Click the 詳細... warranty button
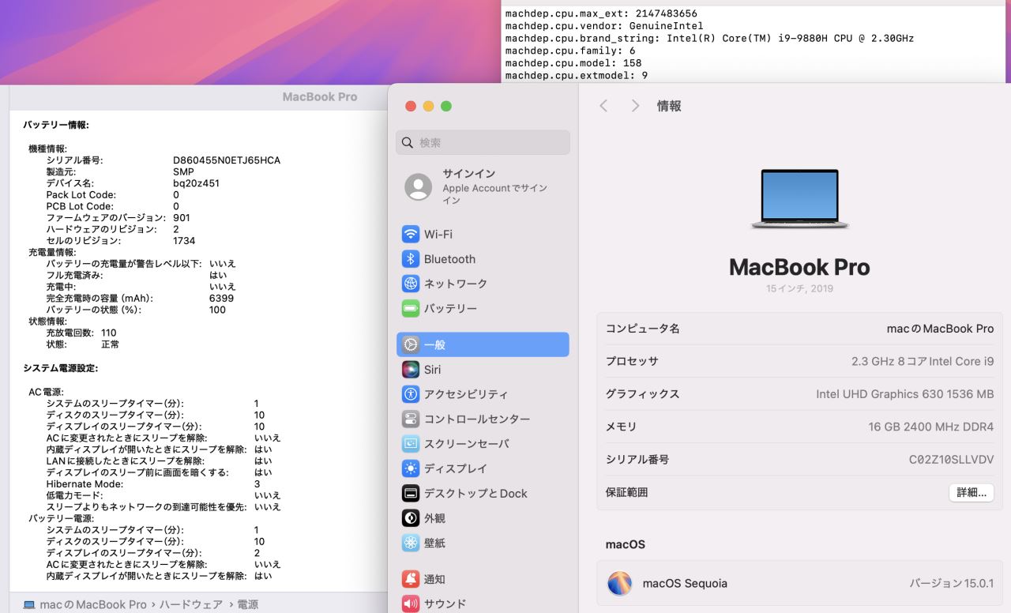The width and height of the screenshot is (1011, 613). click(971, 492)
